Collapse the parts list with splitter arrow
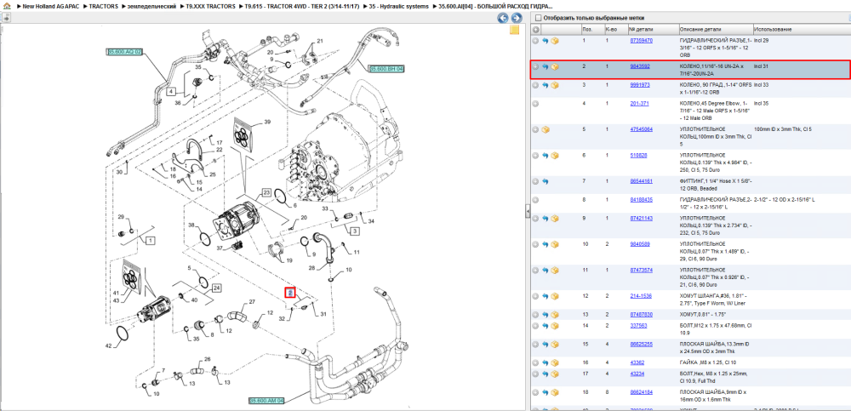The height and width of the screenshot is (411, 851). coord(527,212)
